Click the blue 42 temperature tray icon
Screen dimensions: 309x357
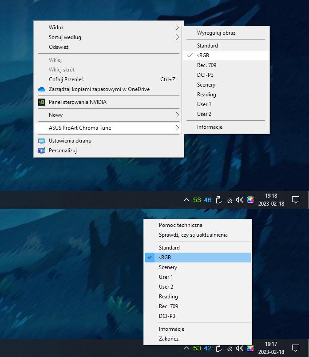tap(208, 348)
